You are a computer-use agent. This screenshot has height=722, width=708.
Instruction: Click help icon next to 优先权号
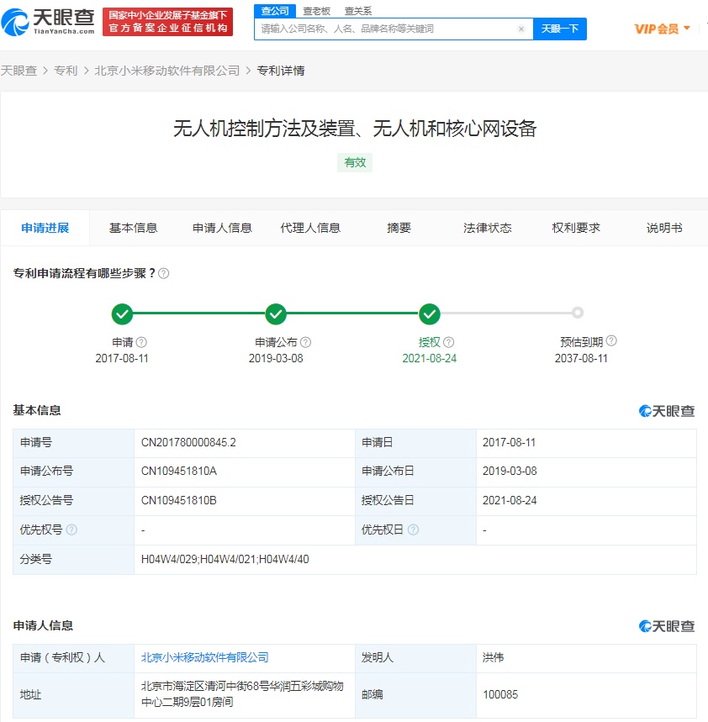click(71, 530)
